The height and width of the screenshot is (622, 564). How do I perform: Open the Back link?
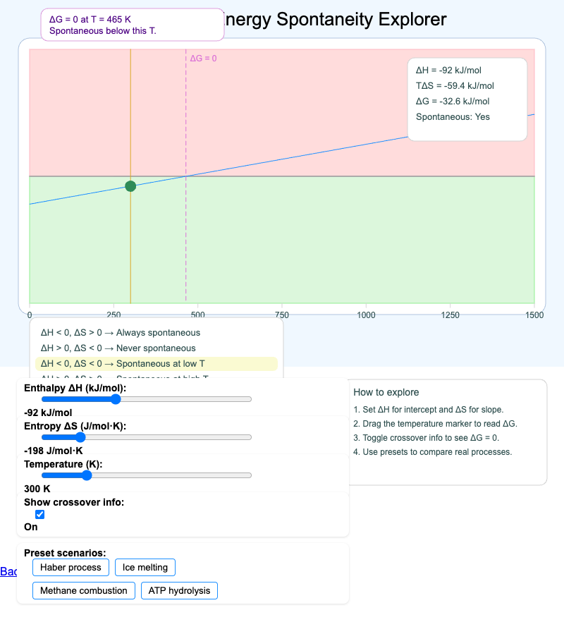tap(9, 571)
